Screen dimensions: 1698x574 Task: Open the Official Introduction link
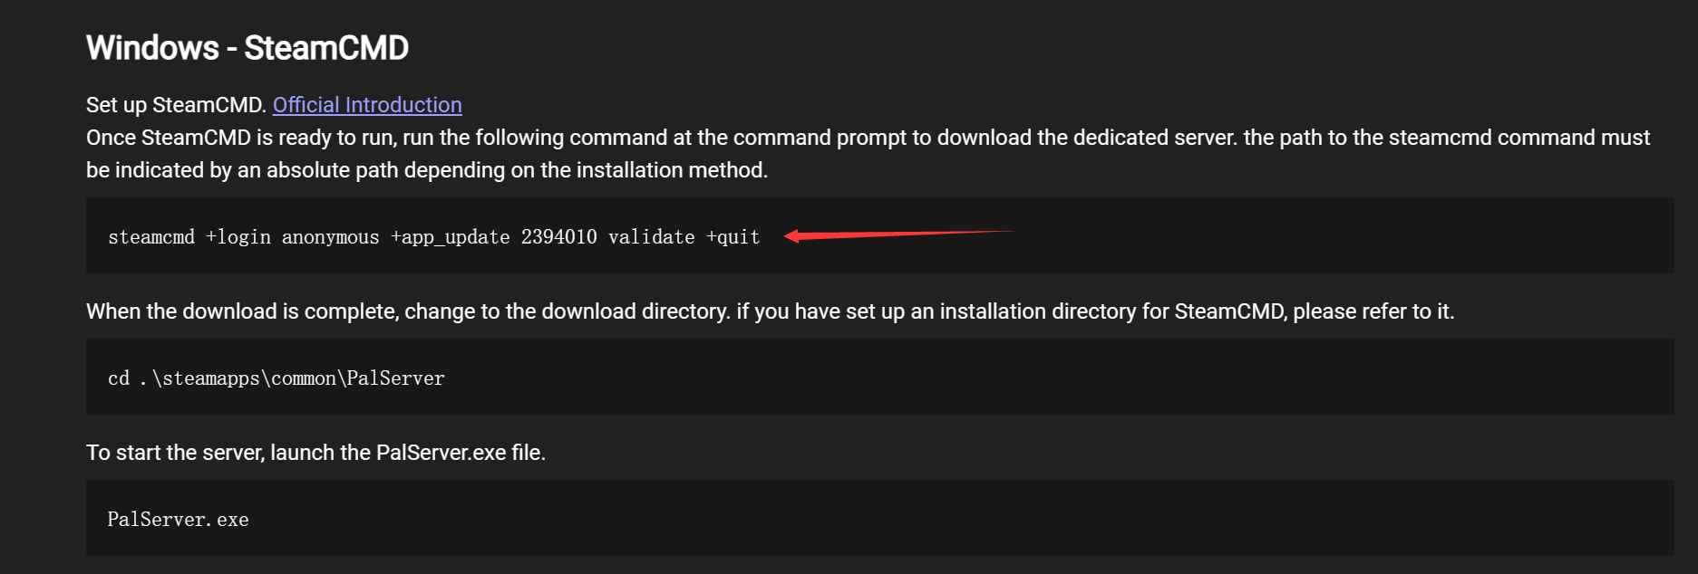pyautogui.click(x=367, y=105)
